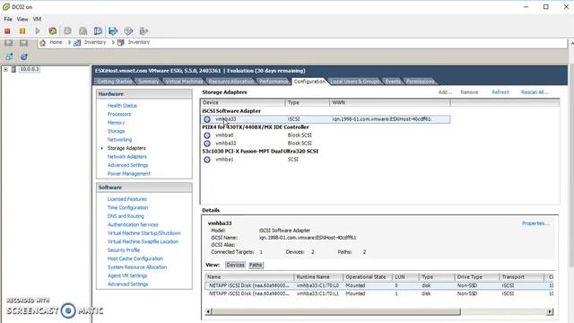Open the vmhba33 Properties... link

tap(535, 223)
